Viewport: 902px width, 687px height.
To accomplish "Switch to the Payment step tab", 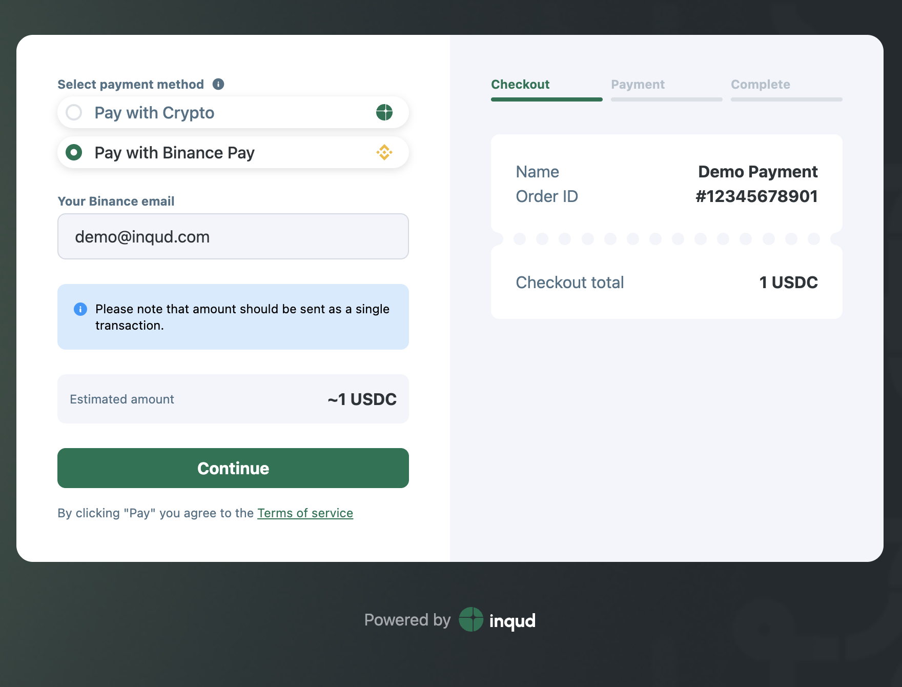I will pyautogui.click(x=638, y=85).
